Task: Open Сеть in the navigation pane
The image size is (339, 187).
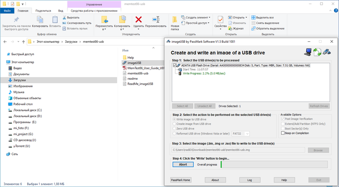Action: point(12,154)
